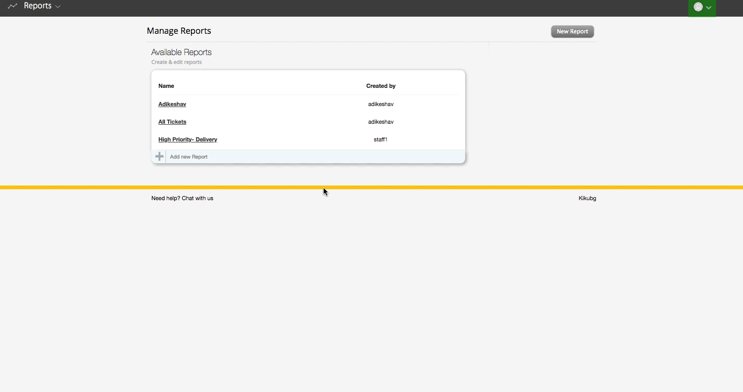Open the All Tickets report
The image size is (743, 392).
coord(172,122)
